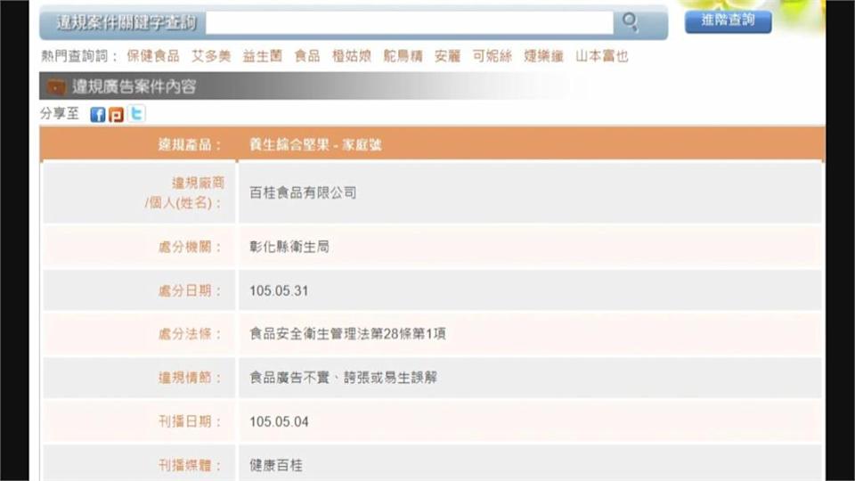Share to Facebook icon

[x=98, y=115]
